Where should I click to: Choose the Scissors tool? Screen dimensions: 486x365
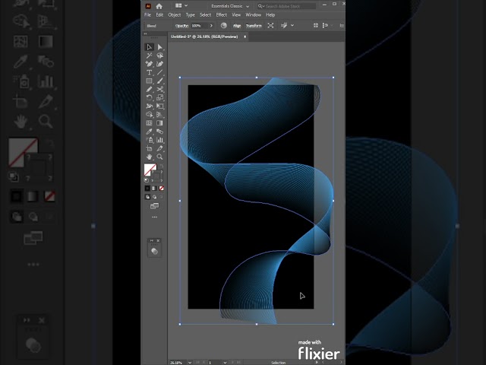(x=159, y=90)
